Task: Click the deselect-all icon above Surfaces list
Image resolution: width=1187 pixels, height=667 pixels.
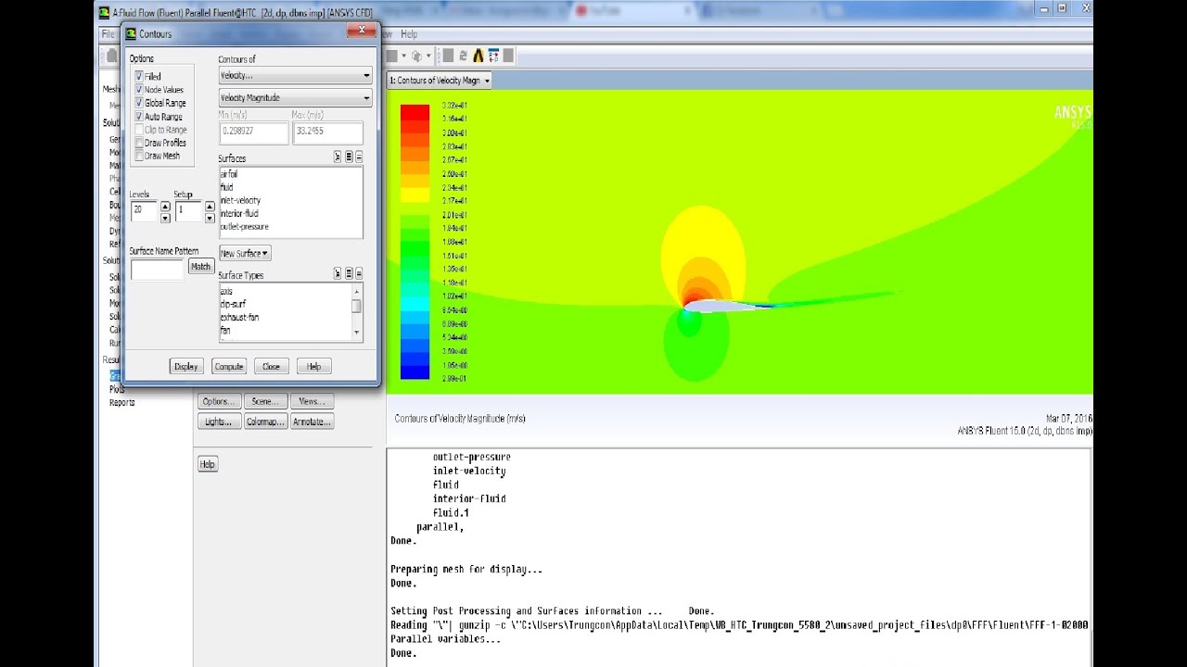Action: point(358,157)
